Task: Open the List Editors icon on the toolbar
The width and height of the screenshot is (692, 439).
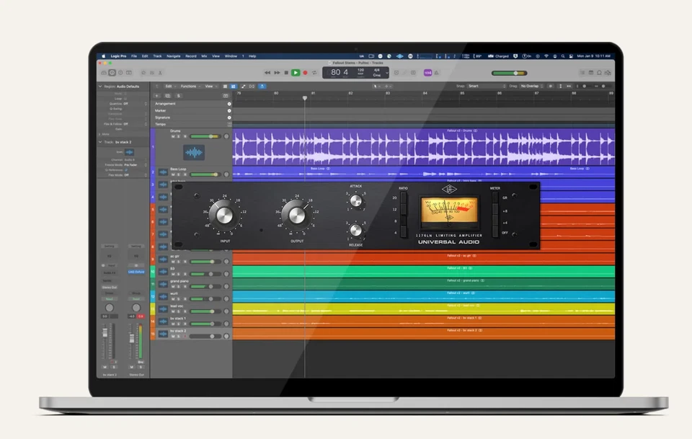Action: point(582,72)
